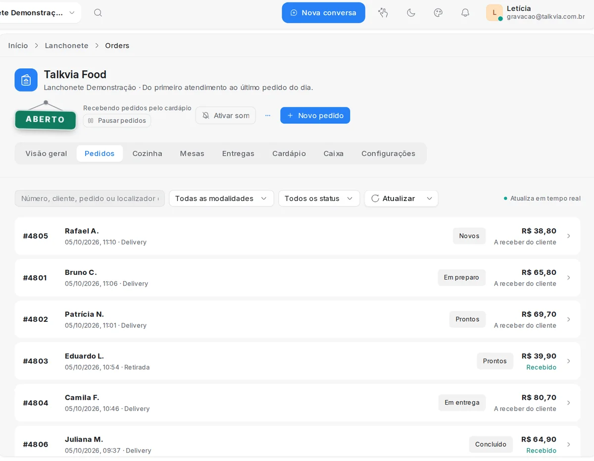The image size is (594, 461).
Task: Click the hand gesture sparkle icon
Action: 383,13
